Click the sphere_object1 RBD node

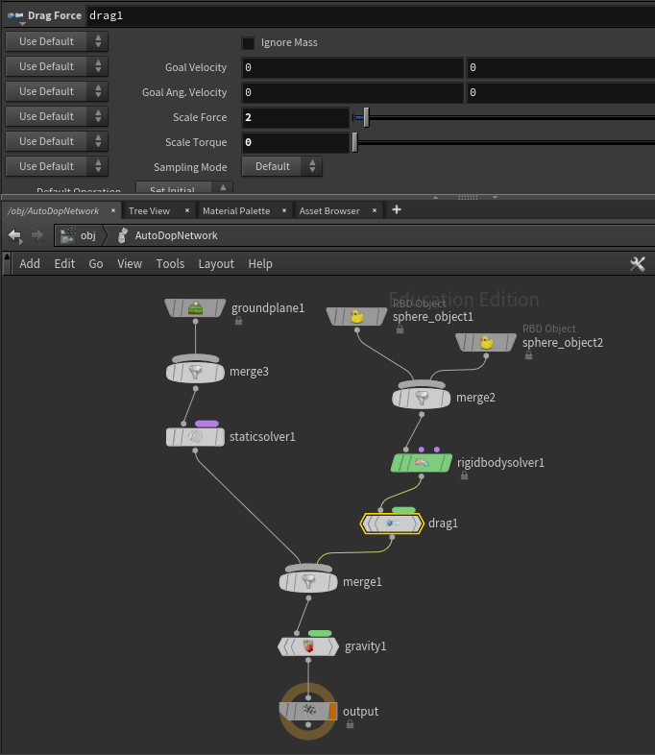pyautogui.click(x=356, y=316)
